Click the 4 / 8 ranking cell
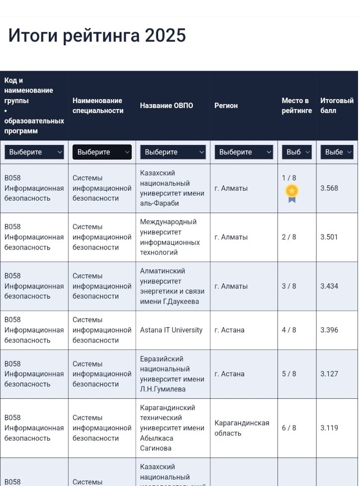The height and width of the screenshot is (486, 364). pyautogui.click(x=297, y=330)
